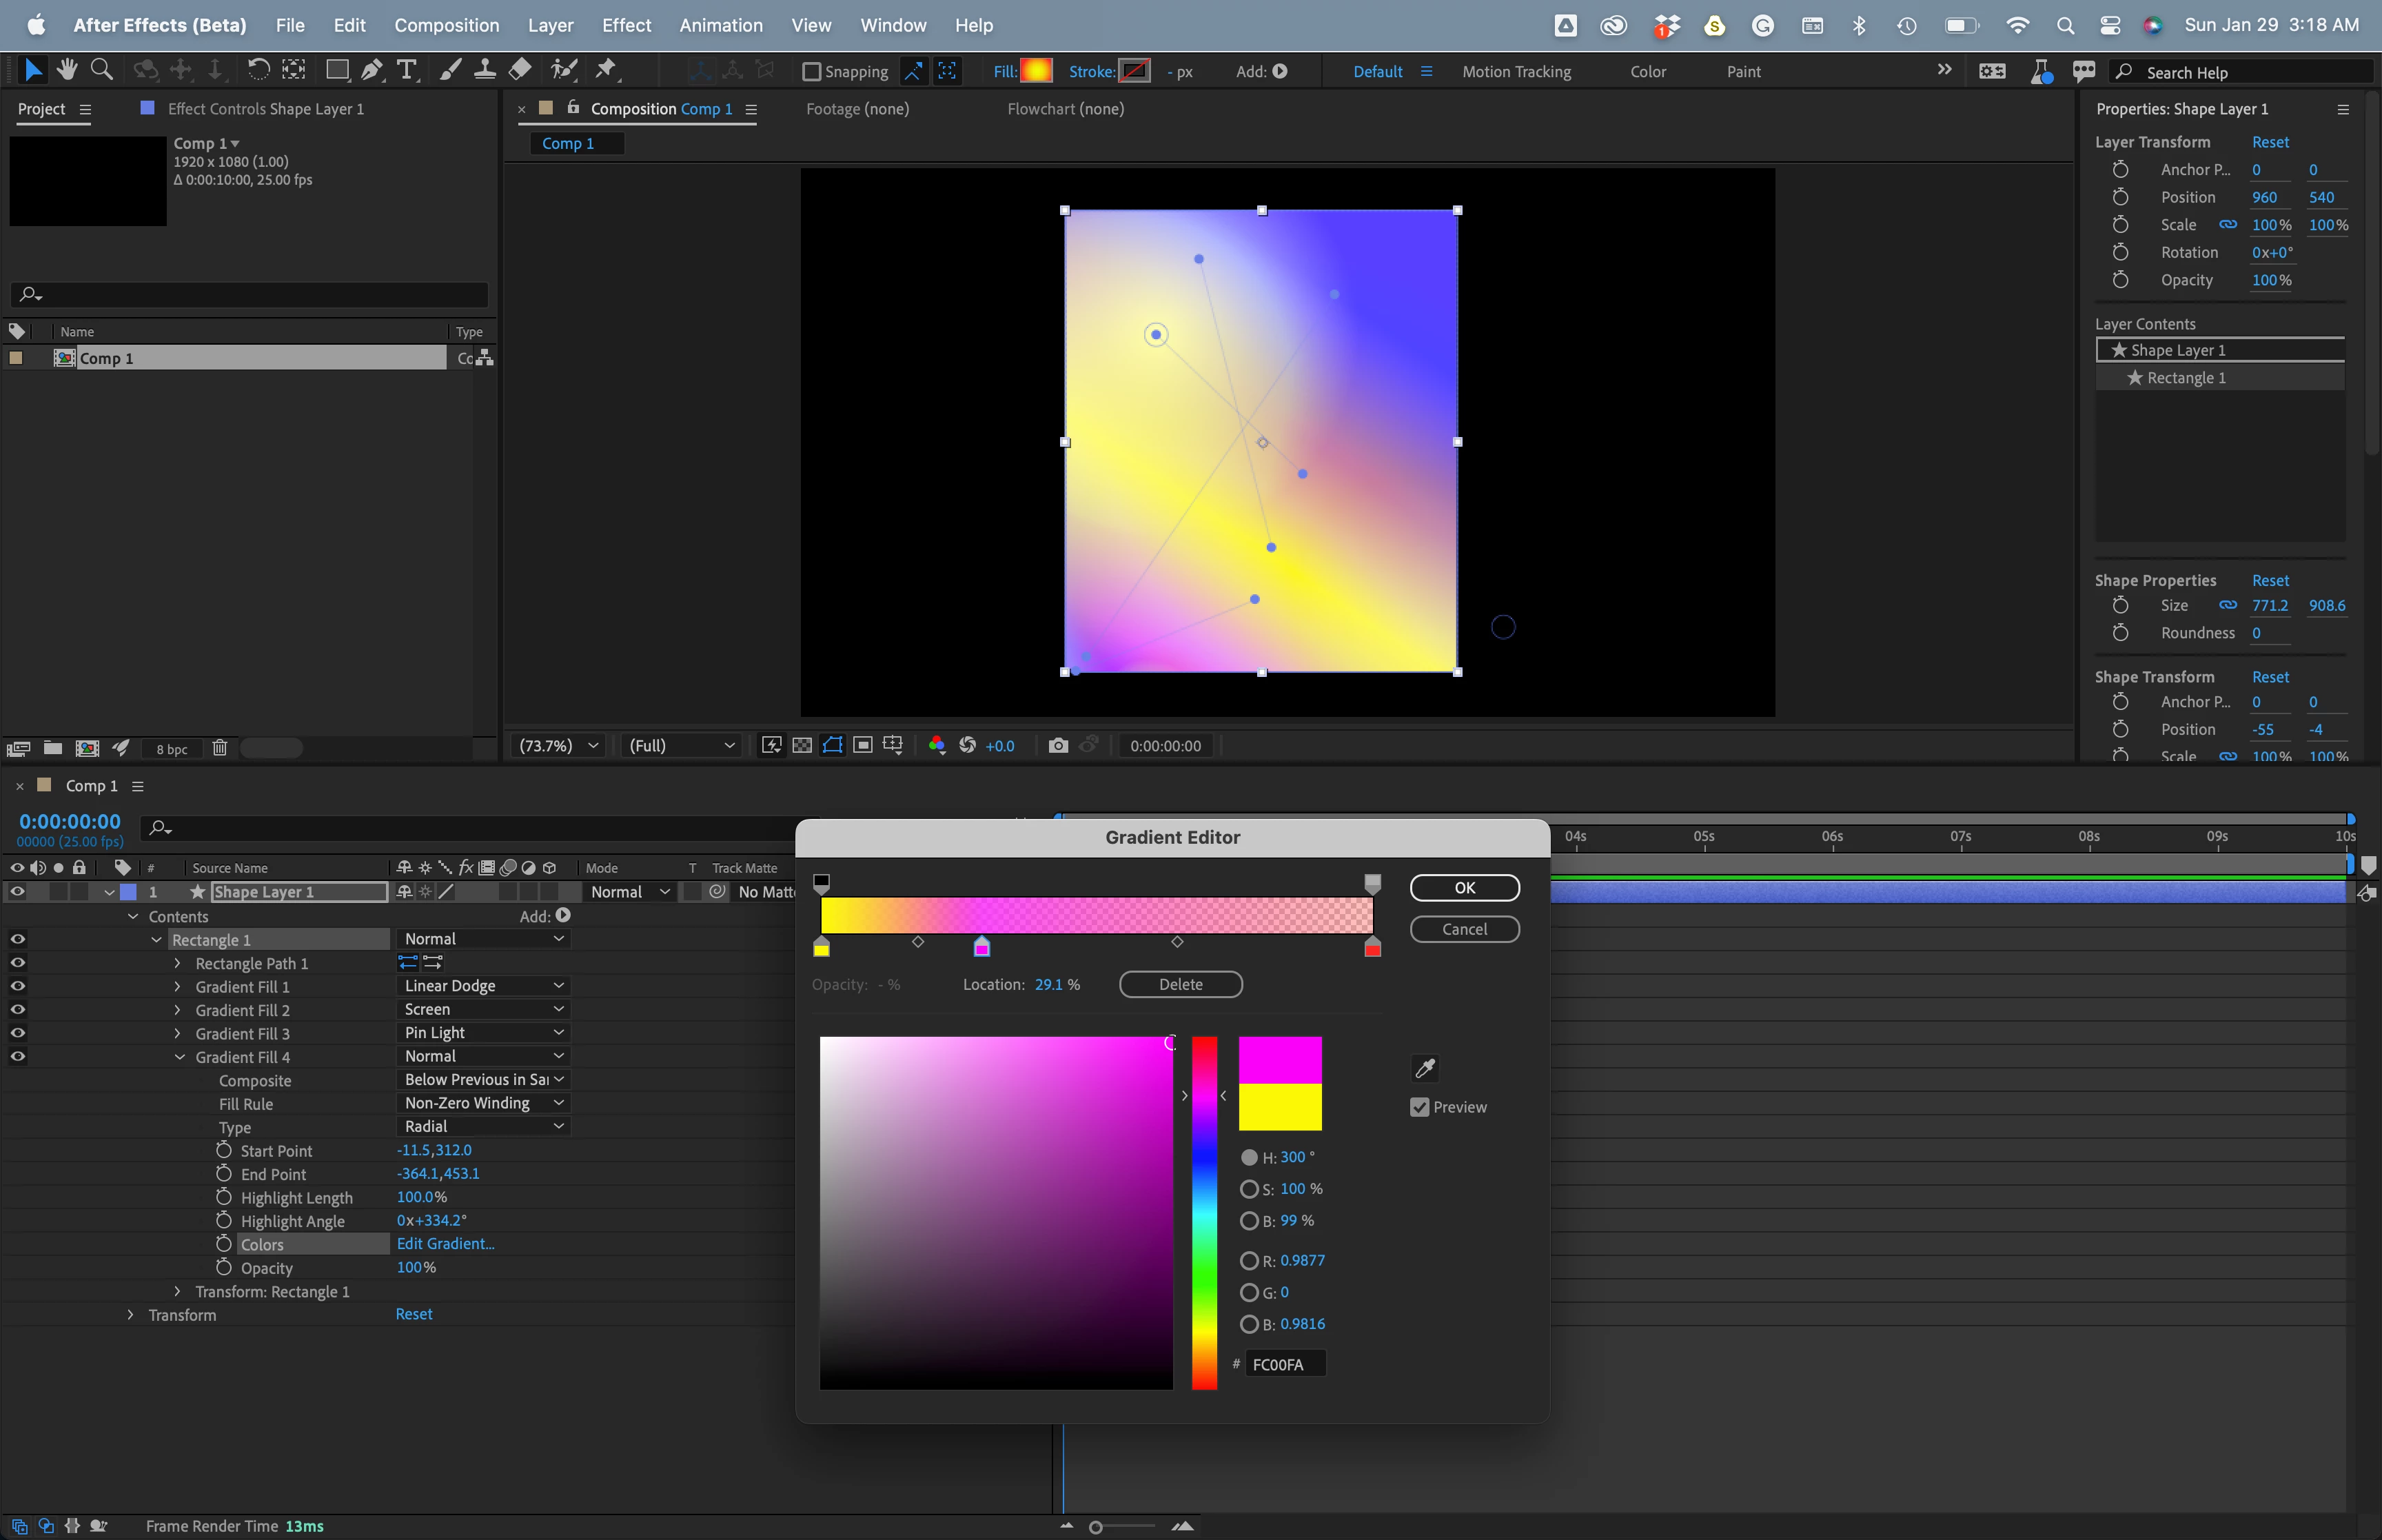Take snapshot with camera icon
Image resolution: width=2382 pixels, height=1540 pixels.
click(1057, 746)
